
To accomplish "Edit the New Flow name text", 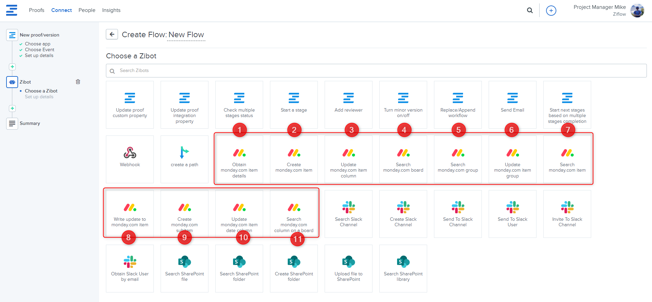I will pos(186,35).
